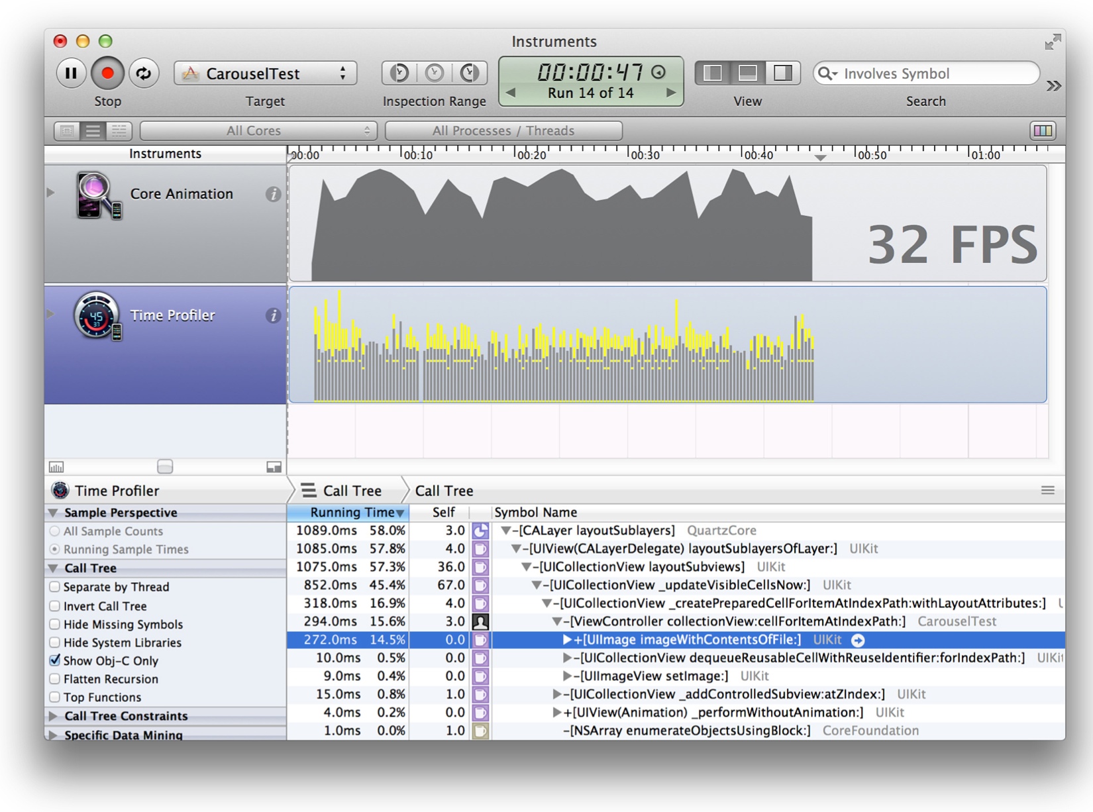The width and height of the screenshot is (1093, 812).
Task: Open Core Animation info inspector
Action: click(273, 194)
